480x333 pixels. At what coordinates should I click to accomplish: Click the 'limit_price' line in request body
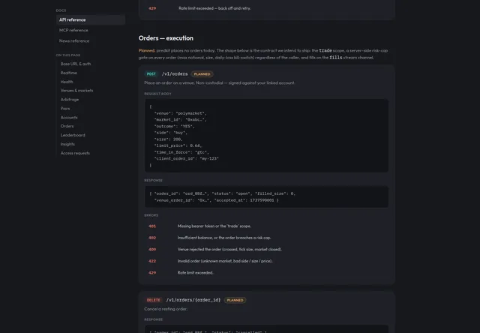click(178, 145)
